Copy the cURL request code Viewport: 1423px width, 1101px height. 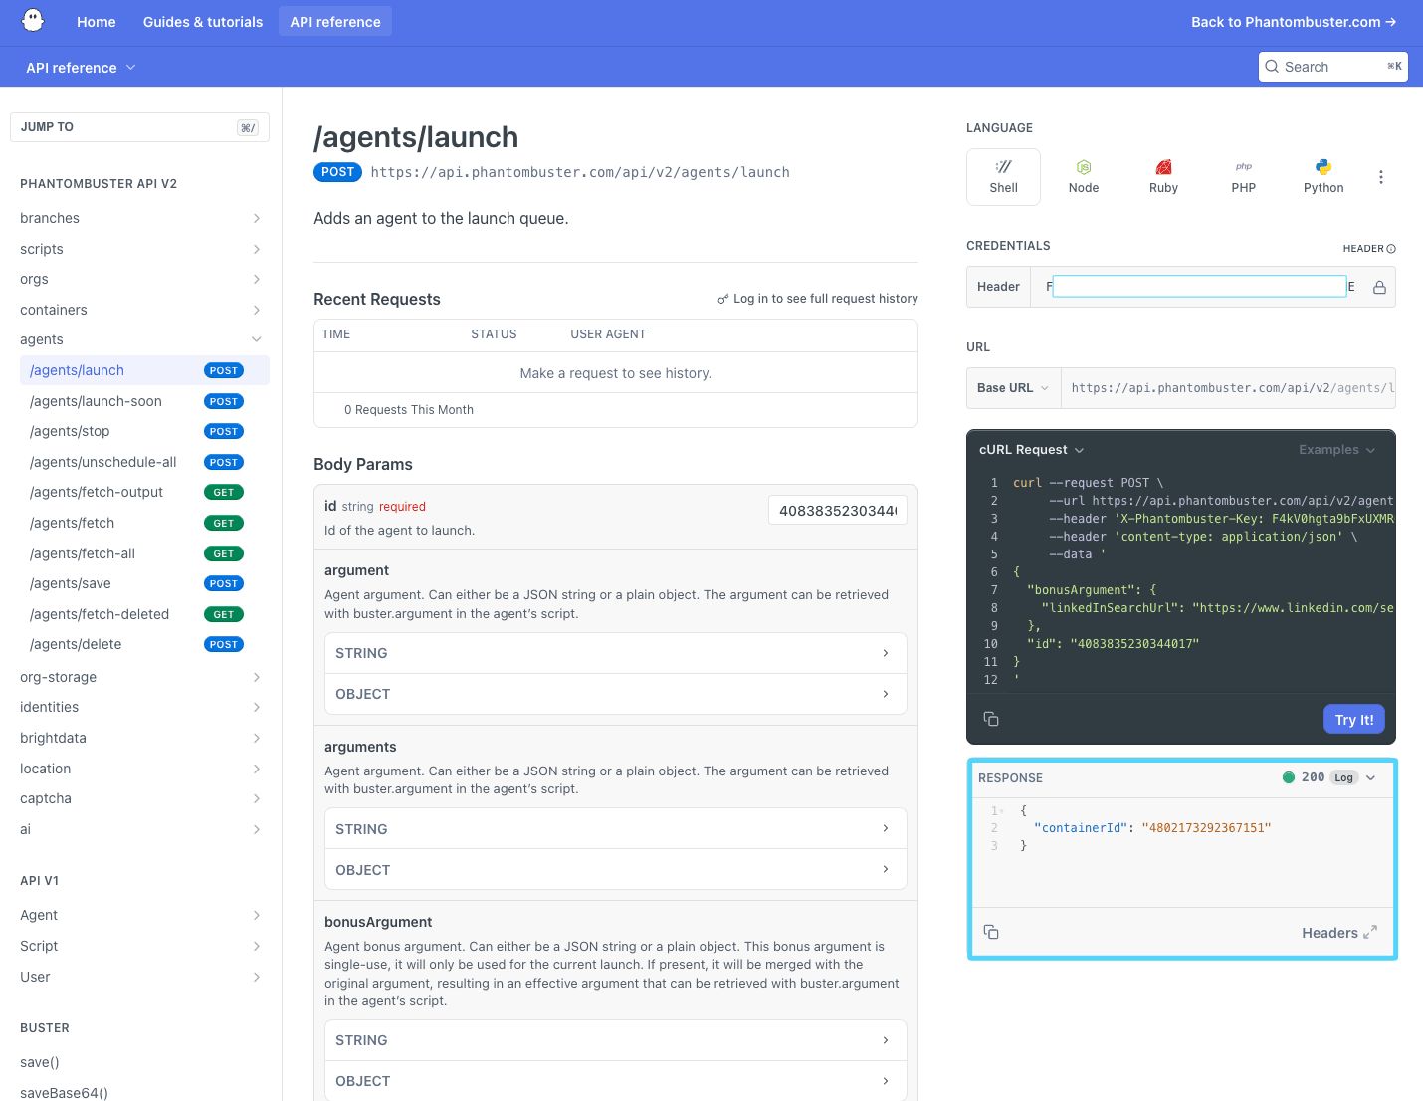[x=991, y=719]
